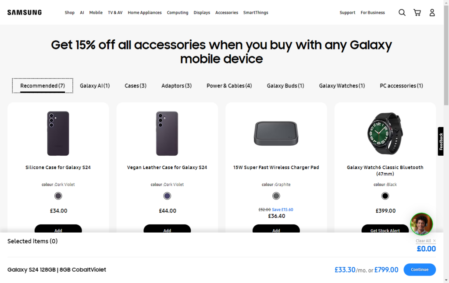Click the wireless charger pad image

pos(276,133)
